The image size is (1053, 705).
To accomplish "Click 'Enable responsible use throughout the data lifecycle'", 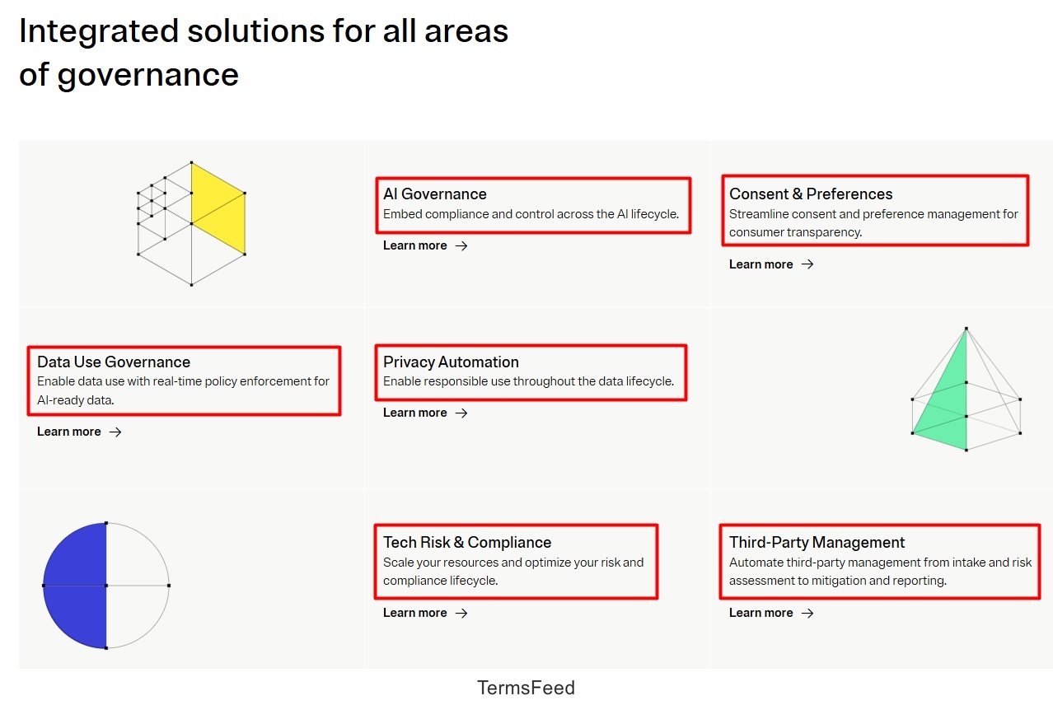I will (x=528, y=381).
